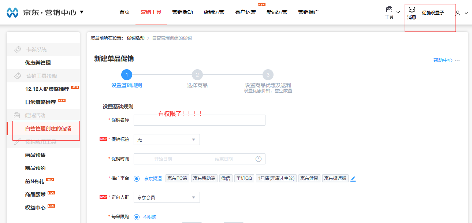Click the 促销活动 gift-box icon
Image resolution: width=472 pixels, height=223 pixels.
(x=17, y=115)
